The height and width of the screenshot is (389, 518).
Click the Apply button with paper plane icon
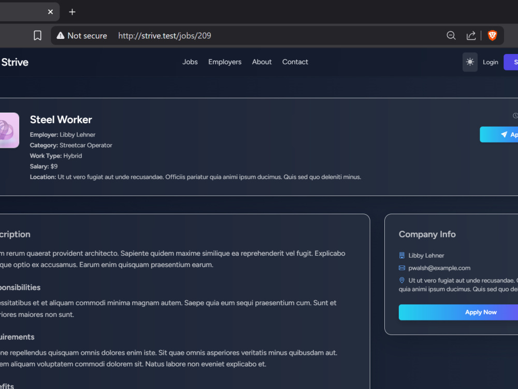point(499,135)
